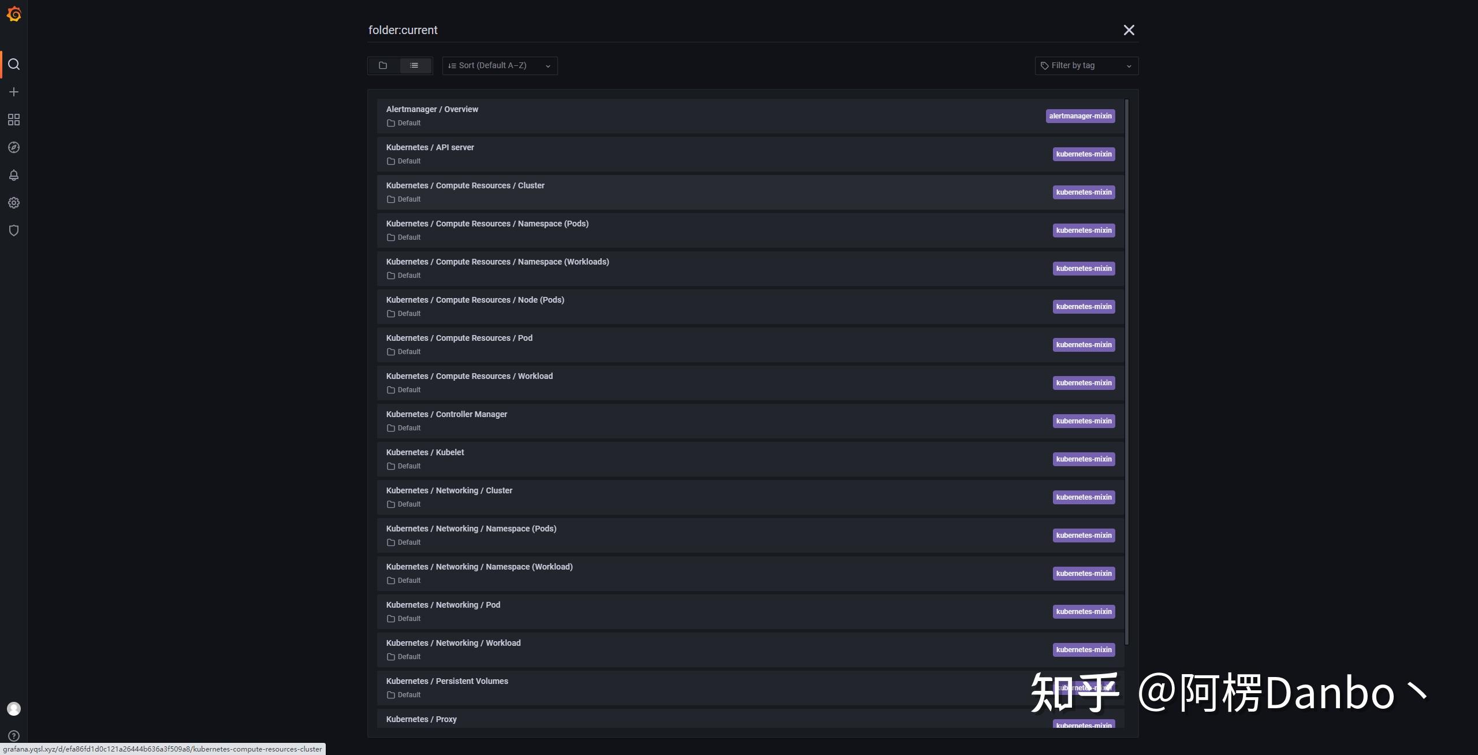This screenshot has height=755, width=1478.
Task: Click kubernetes-mixin tag on Networking / Cluster row
Action: pyautogui.click(x=1084, y=497)
